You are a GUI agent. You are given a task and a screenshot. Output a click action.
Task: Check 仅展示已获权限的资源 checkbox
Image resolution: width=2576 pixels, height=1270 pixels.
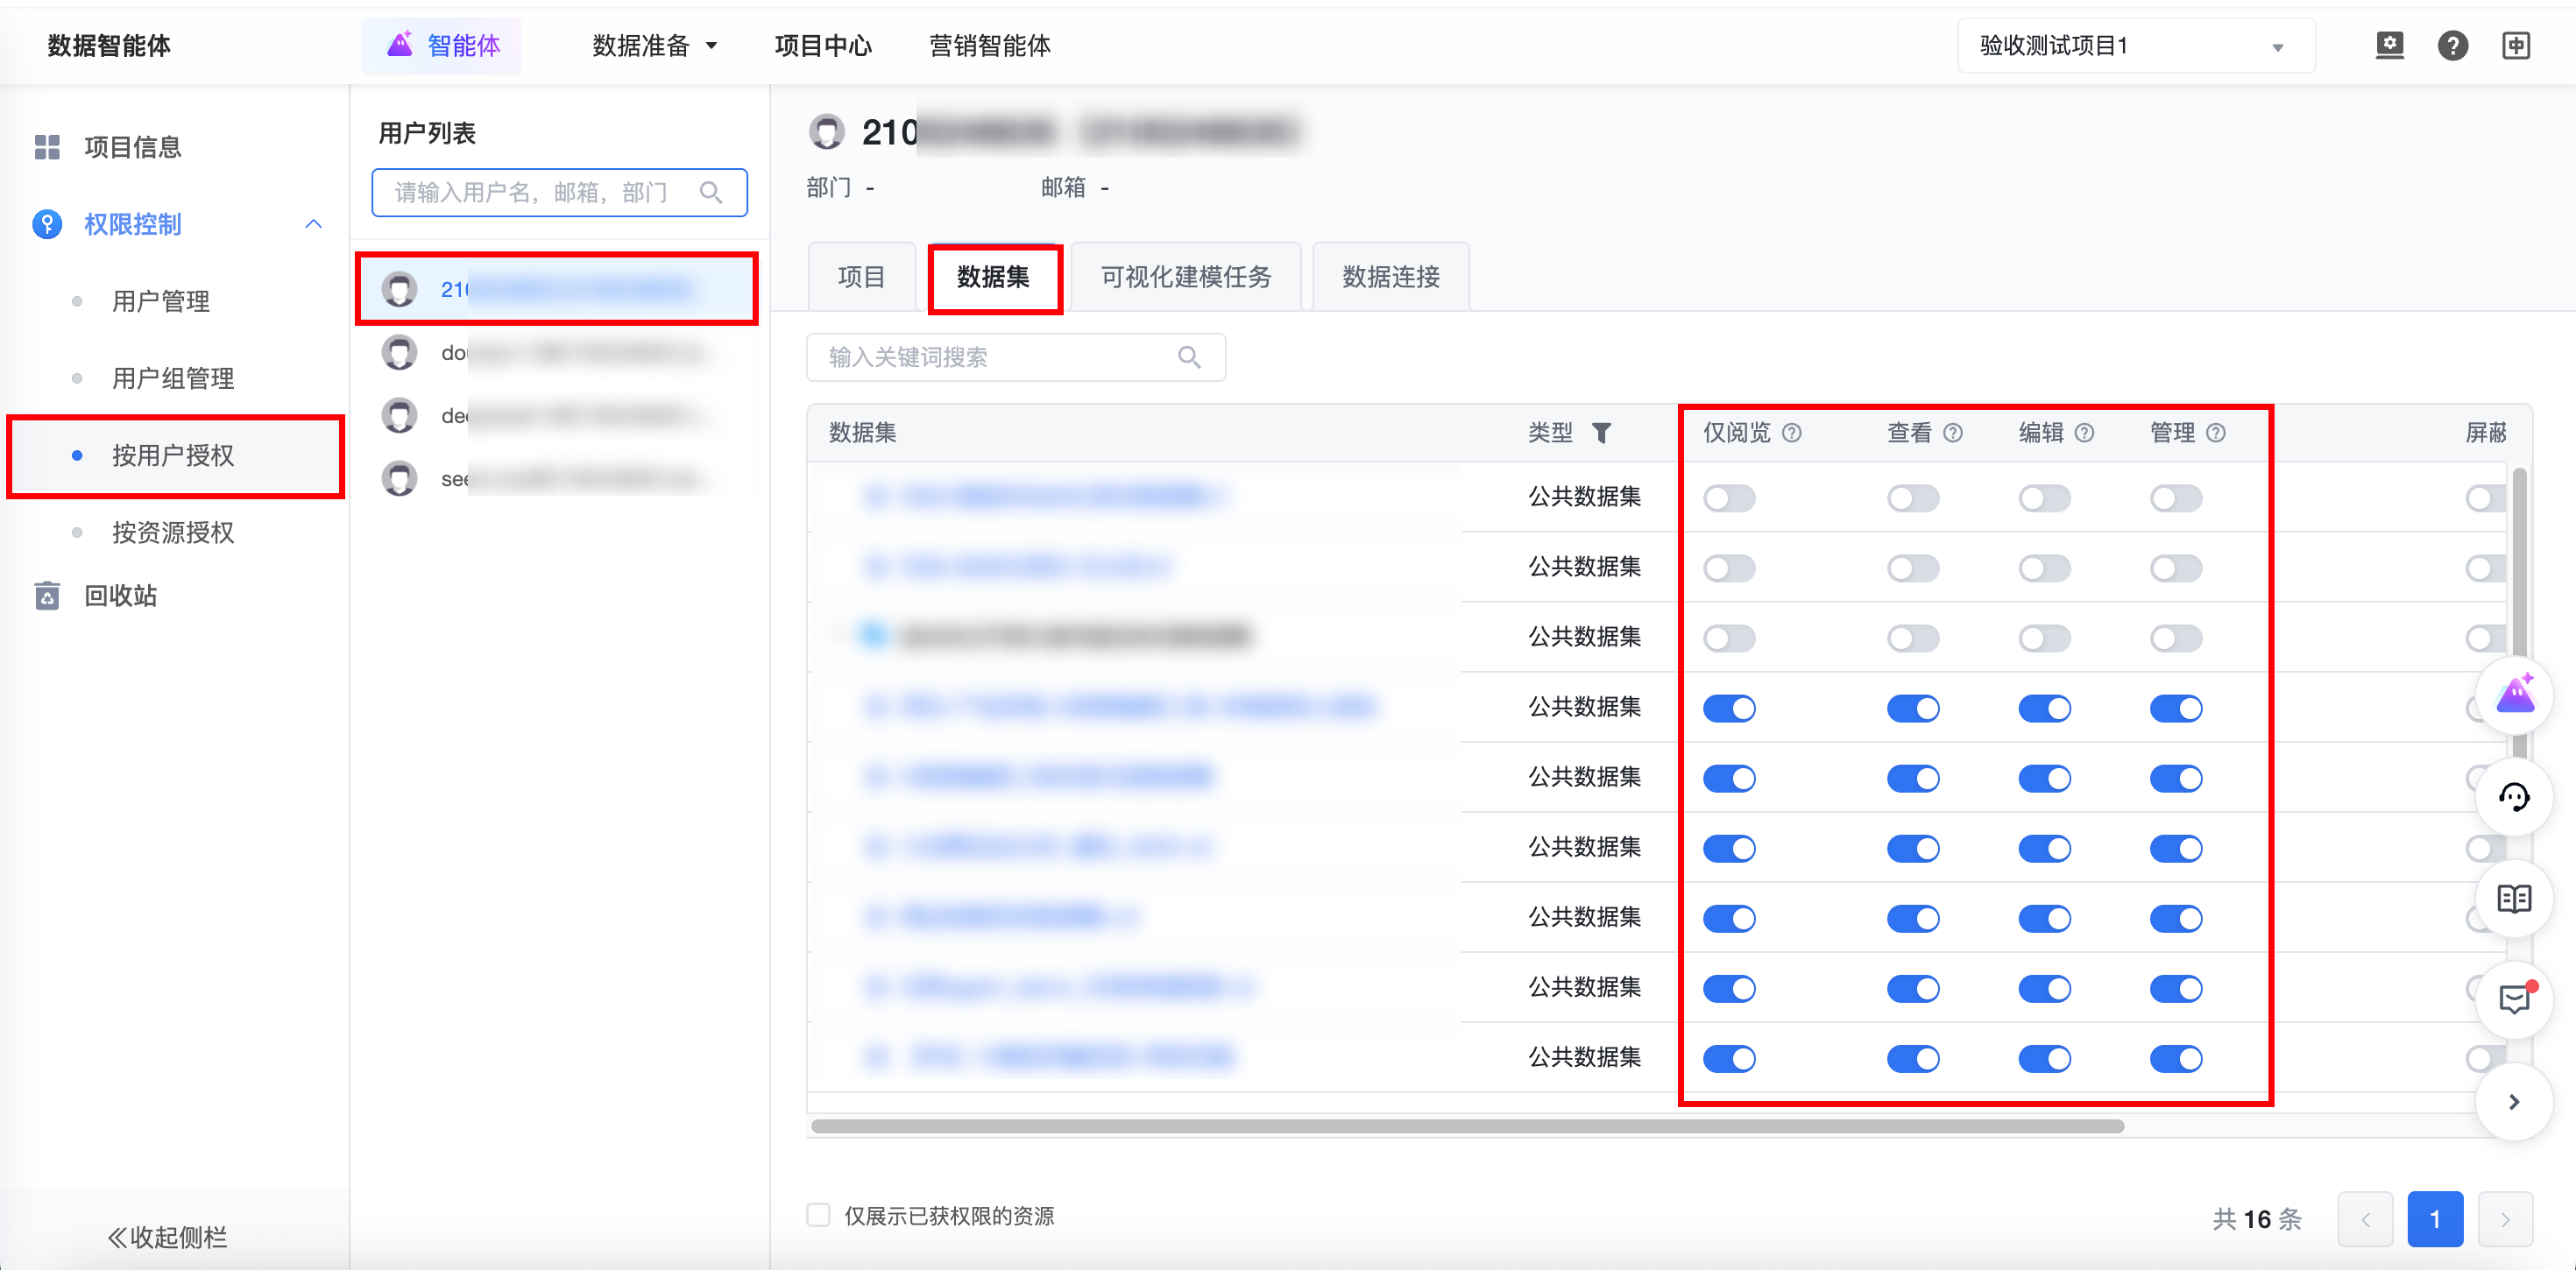tap(818, 1215)
